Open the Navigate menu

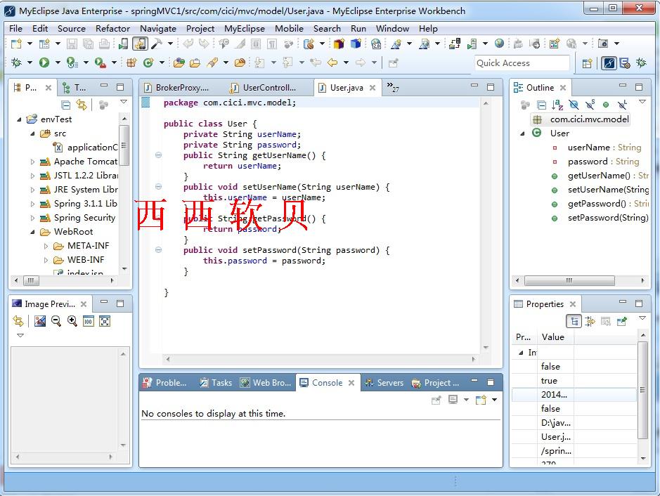[158, 29]
